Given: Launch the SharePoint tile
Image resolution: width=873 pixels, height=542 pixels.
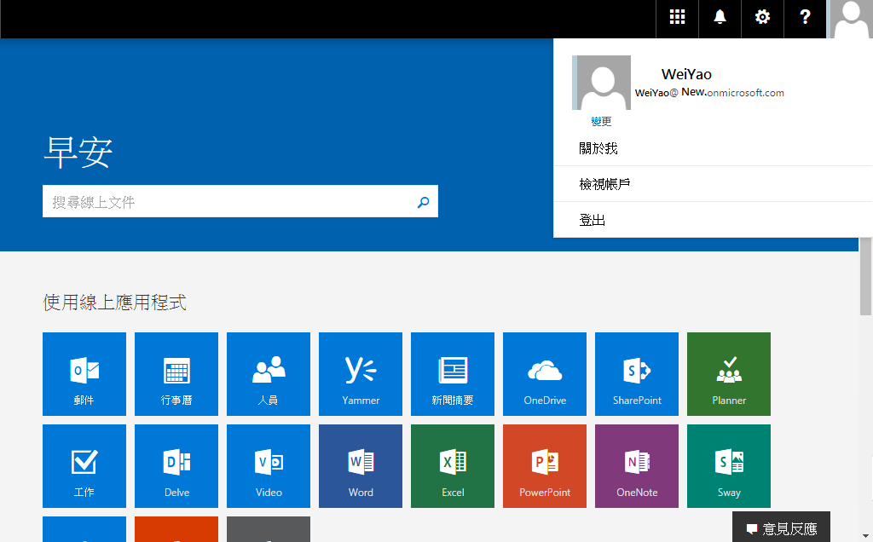Looking at the screenshot, I should click(x=637, y=374).
